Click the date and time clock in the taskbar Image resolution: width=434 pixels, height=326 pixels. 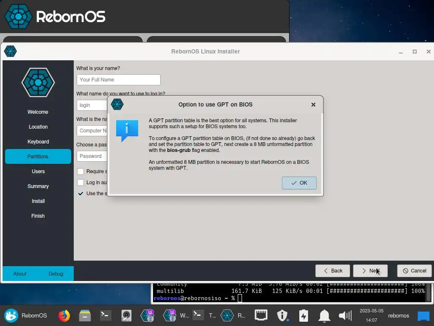pos(371,315)
